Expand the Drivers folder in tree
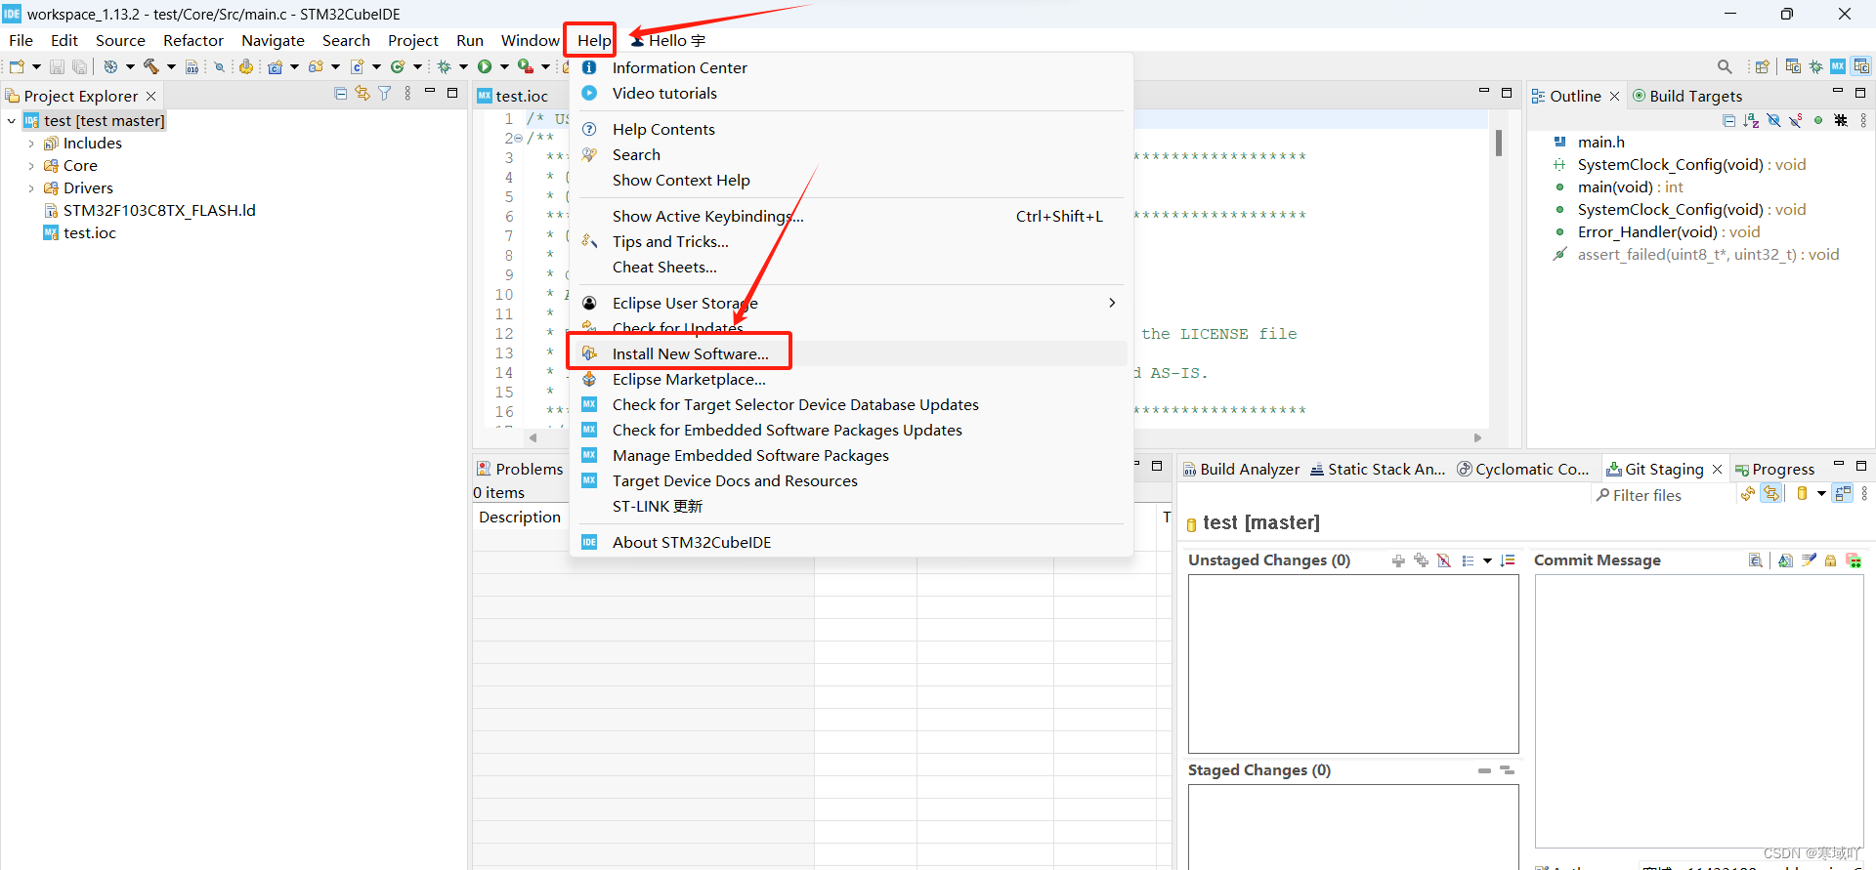Viewport: 1876px width, 870px height. (31, 188)
